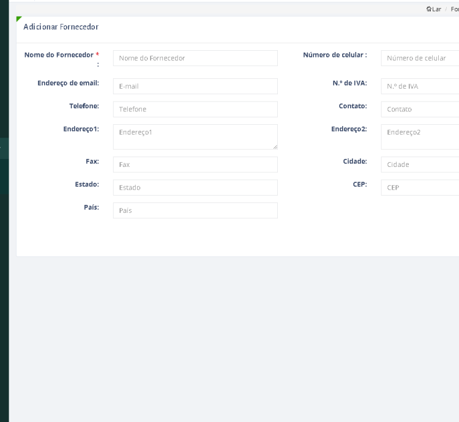Click the Número de celular input field

420,58
